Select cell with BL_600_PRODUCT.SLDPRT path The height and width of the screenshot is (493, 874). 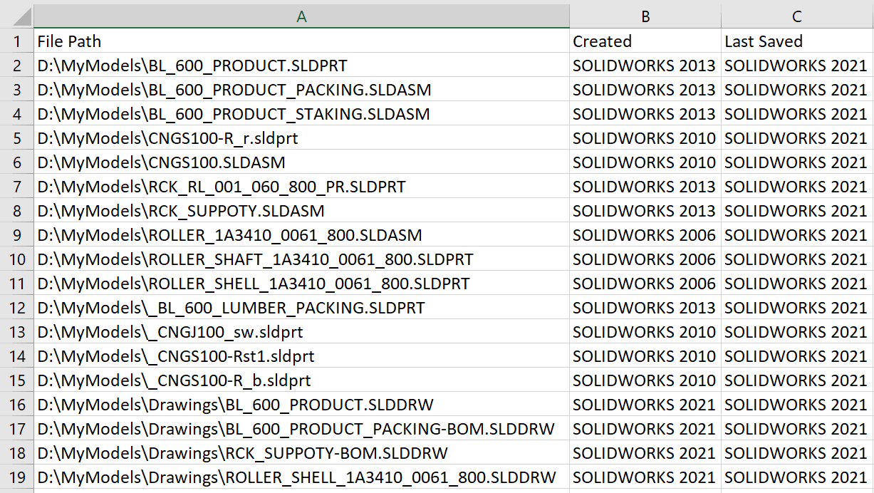301,66
